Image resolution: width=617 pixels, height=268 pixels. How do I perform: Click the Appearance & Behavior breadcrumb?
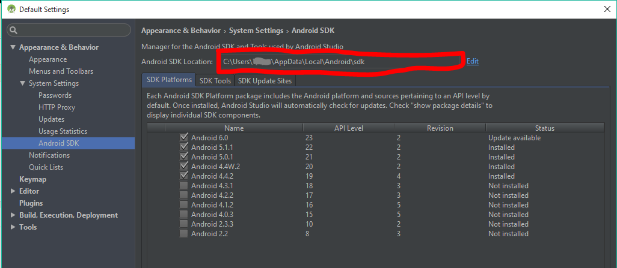coord(181,31)
